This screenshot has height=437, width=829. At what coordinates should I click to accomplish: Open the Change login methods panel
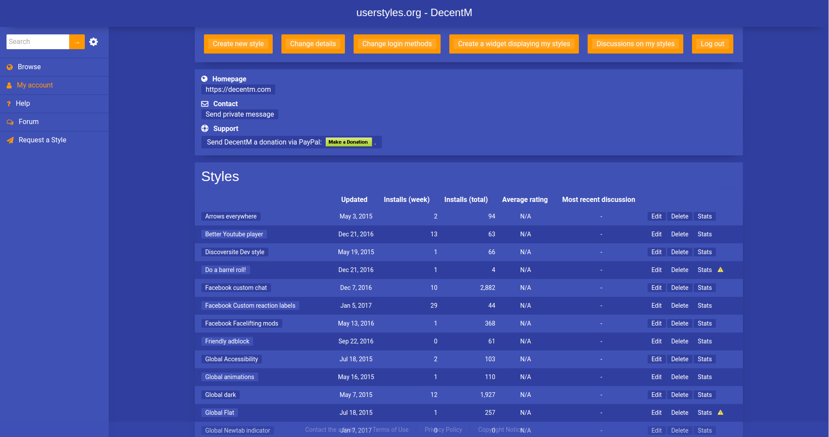[x=396, y=44]
